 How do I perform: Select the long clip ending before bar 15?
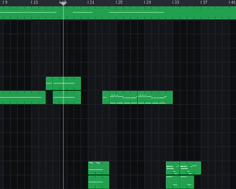click(x=23, y=98)
